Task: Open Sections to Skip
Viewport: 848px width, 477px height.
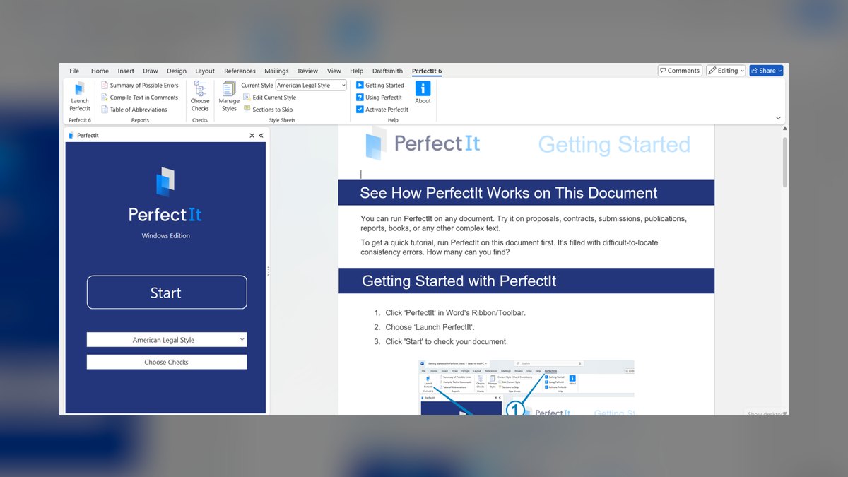Action: [x=267, y=110]
